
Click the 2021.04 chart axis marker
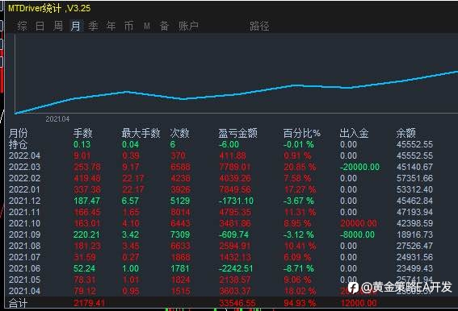point(57,119)
